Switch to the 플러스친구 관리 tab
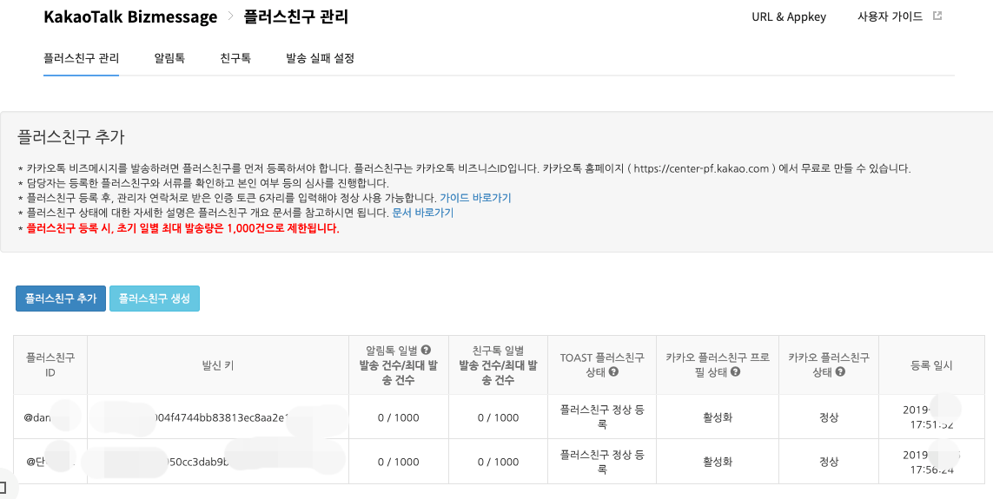Screen dimensions: 993x499 [x=81, y=59]
